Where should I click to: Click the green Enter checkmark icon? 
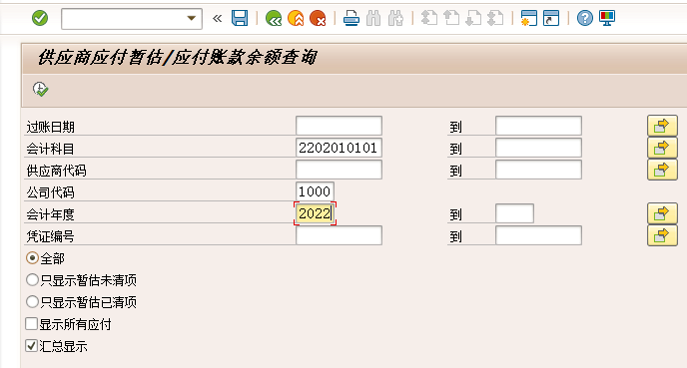click(40, 18)
